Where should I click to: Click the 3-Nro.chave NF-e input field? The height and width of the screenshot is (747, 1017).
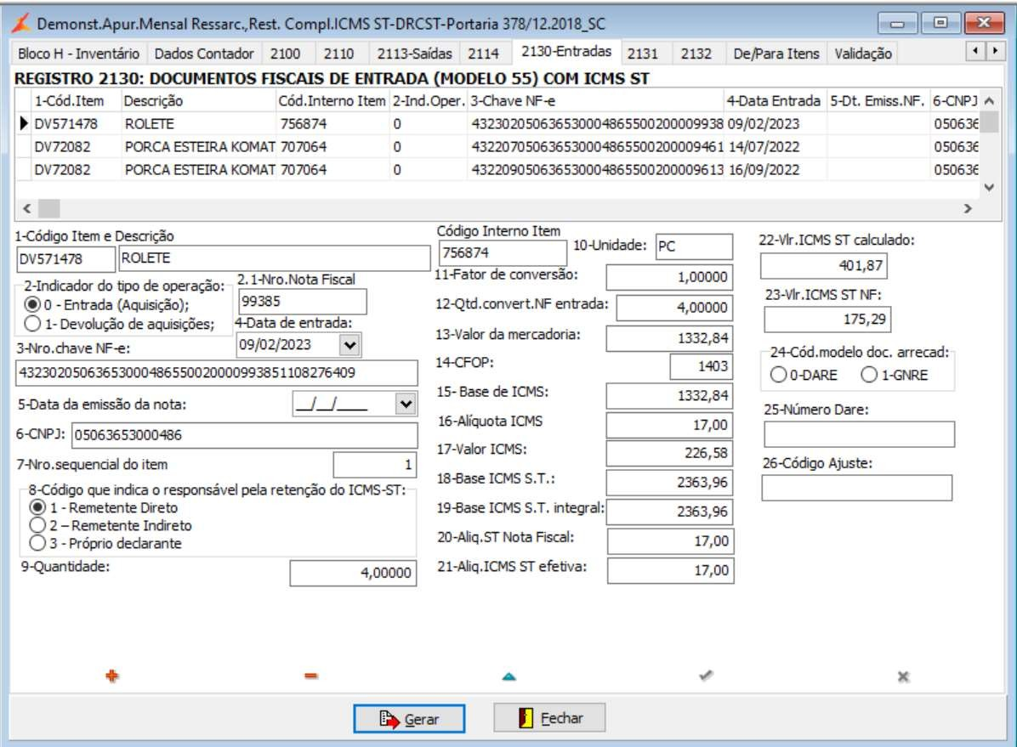217,373
